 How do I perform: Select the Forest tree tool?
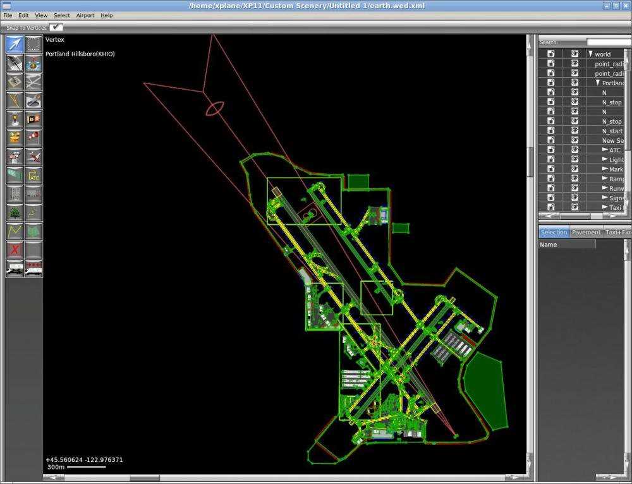(x=15, y=212)
